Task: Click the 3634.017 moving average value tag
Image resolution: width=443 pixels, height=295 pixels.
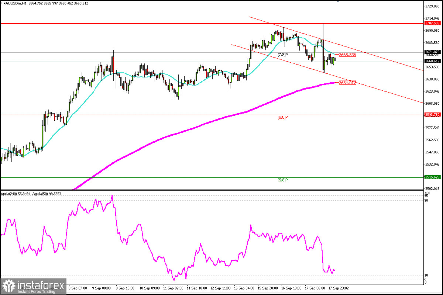Action: point(347,83)
